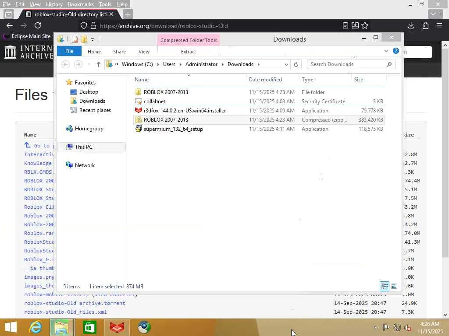
Task: Click the breadcrumb arrow after Administrator
Action: (x=222, y=64)
